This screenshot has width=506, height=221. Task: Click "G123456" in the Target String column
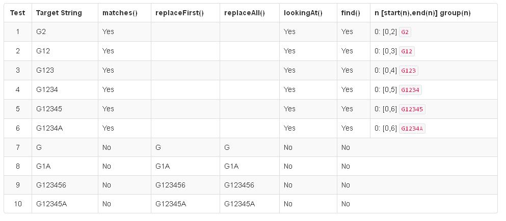tap(51, 185)
